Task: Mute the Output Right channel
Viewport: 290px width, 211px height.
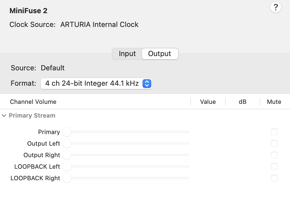Action: 274,155
